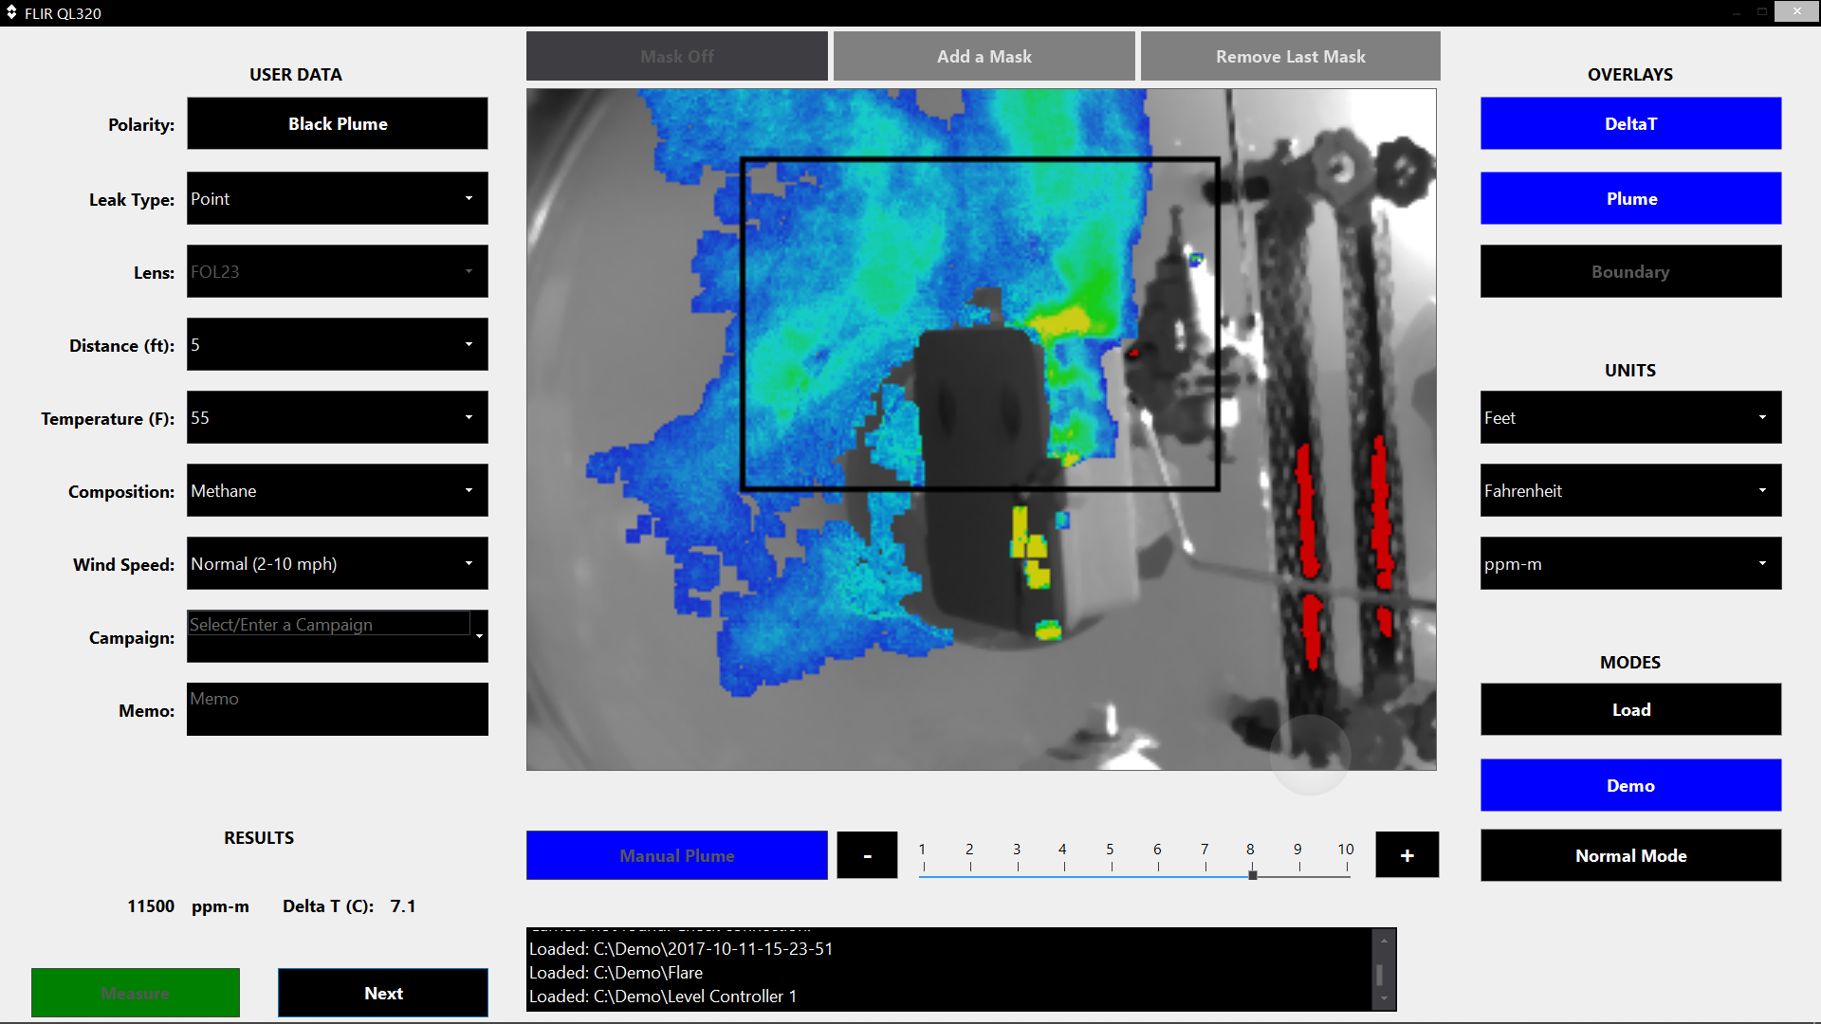Switch to Demo mode
Image resolution: width=1821 pixels, height=1024 pixels.
(1630, 785)
